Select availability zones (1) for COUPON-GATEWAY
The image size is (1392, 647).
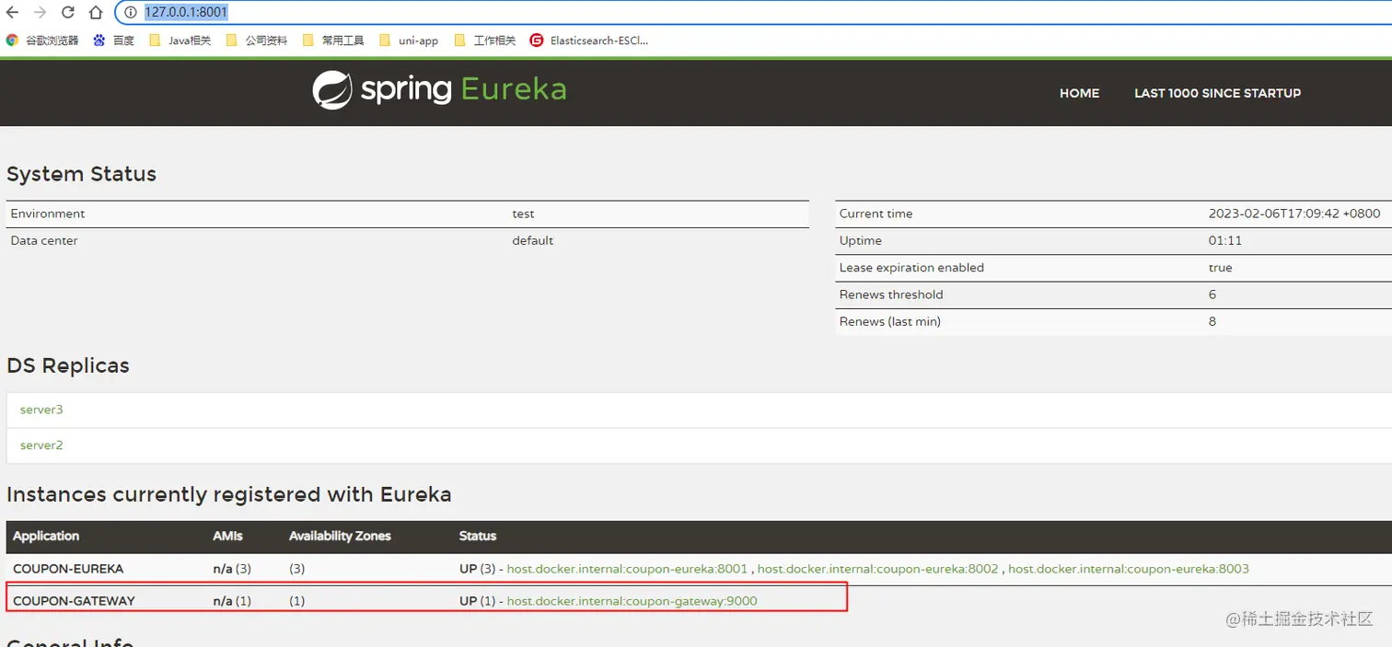point(297,601)
